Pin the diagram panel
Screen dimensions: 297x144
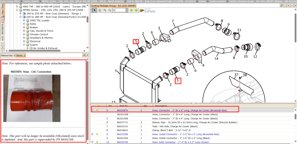(282, 5)
